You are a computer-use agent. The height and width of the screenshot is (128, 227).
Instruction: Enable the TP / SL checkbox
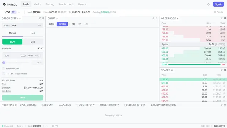(x=4, y=74)
